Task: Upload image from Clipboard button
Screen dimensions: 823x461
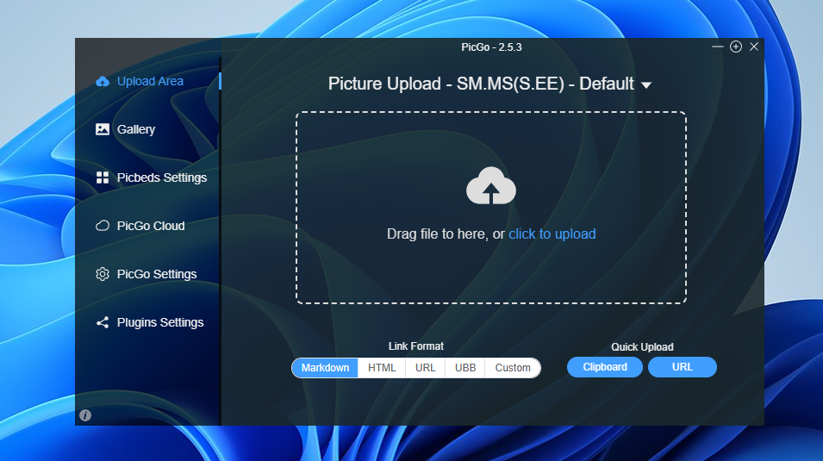Action: 605,367
